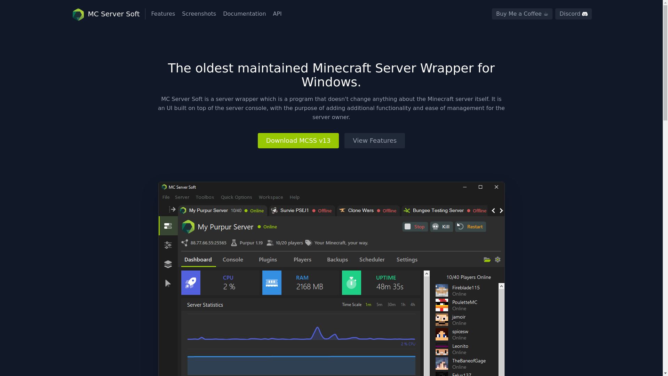This screenshot has width=668, height=376.
Task: Set Time Scale to 1h
Action: pos(403,305)
